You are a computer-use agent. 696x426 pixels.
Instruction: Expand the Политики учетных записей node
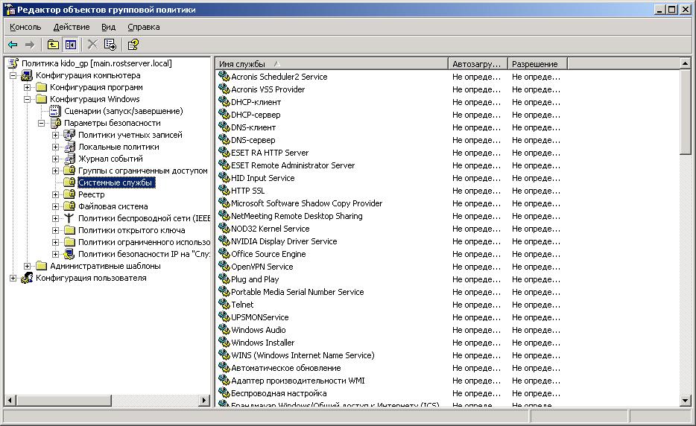(55, 135)
